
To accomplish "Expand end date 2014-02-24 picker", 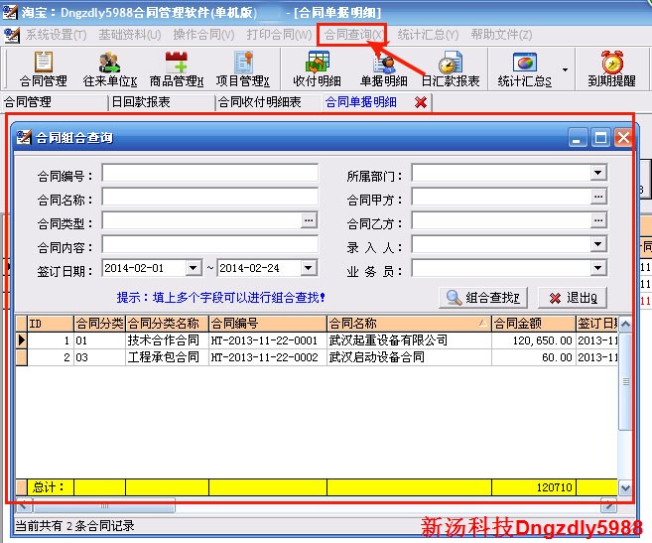I will (x=308, y=268).
